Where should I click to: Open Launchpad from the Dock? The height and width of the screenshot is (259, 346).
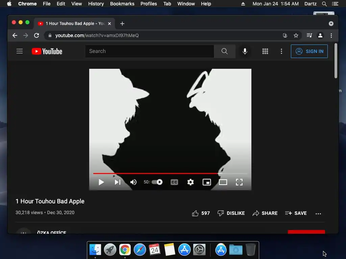[x=110, y=250]
